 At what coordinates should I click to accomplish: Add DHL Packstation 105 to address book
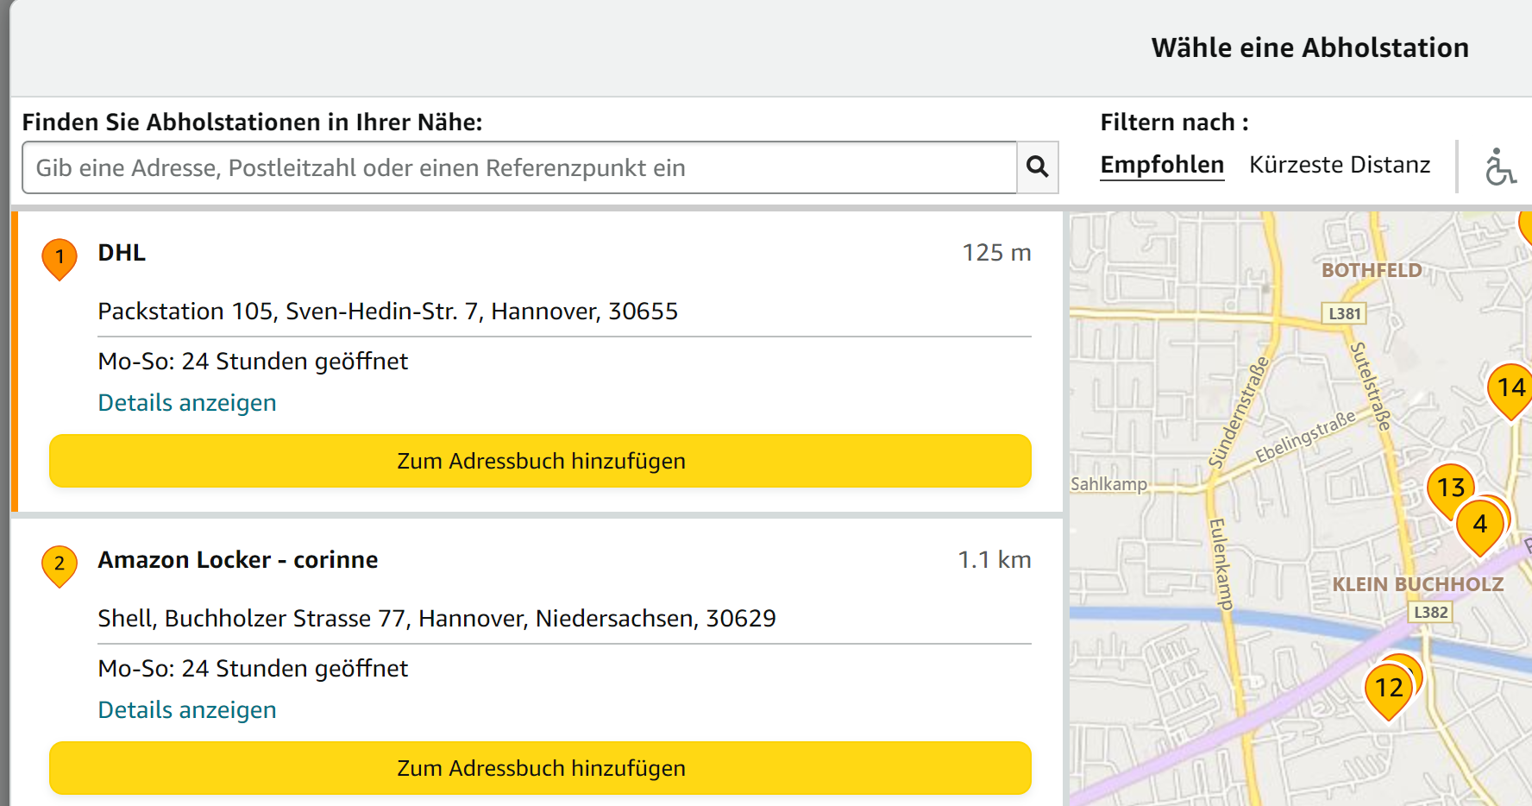pyautogui.click(x=540, y=461)
